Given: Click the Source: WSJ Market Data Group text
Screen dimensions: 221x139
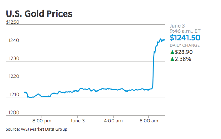Looking at the screenshot, I should pyautogui.click(x=36, y=129).
